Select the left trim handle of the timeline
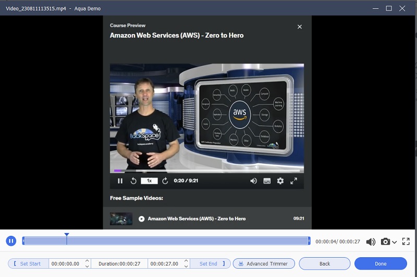The height and width of the screenshot is (277, 417). tap(23, 241)
